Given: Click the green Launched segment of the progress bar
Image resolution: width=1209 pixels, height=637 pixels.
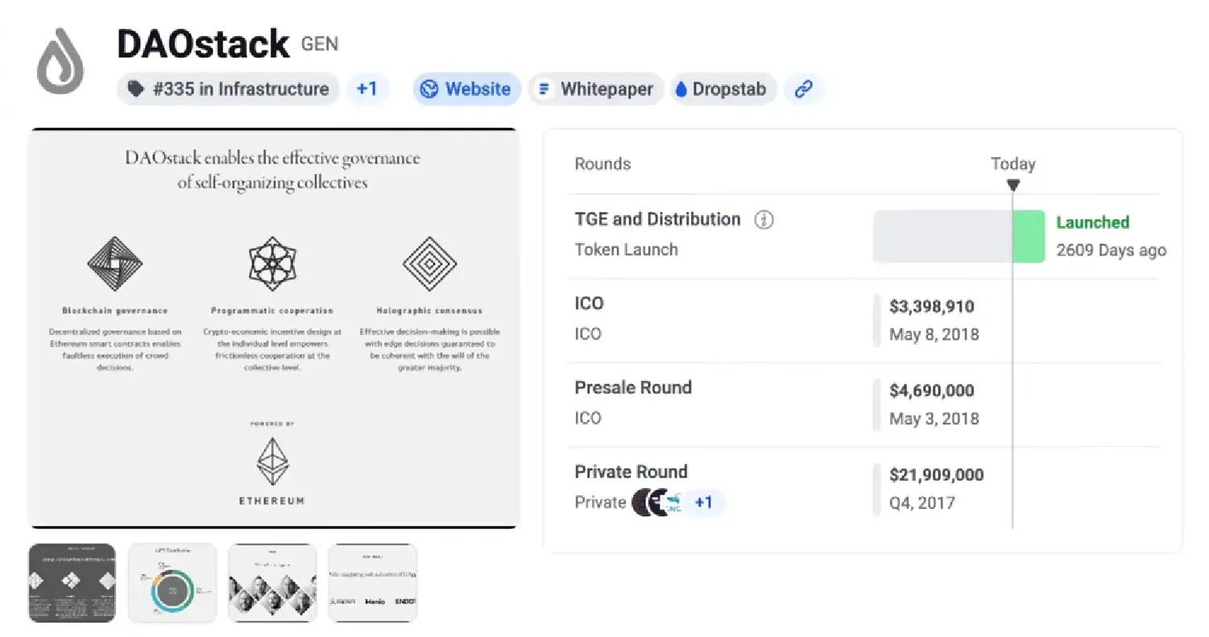Looking at the screenshot, I should [1029, 236].
